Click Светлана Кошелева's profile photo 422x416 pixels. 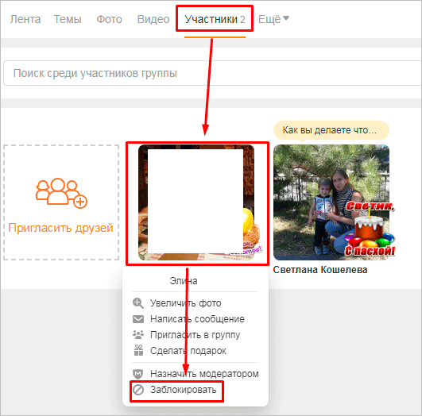[x=331, y=202]
